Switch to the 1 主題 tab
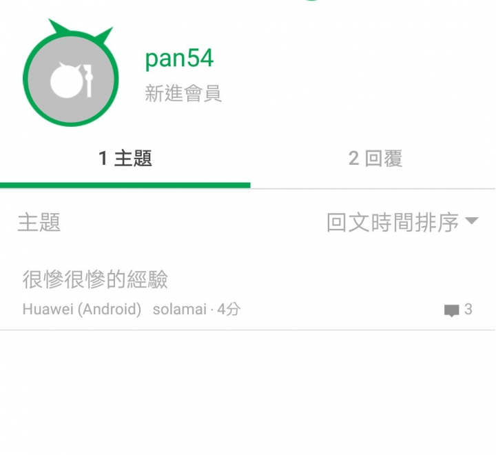This screenshot has height=455, width=496. coord(125,159)
